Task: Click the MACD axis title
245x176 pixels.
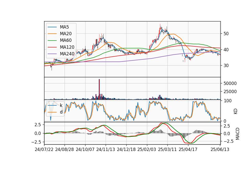Action: 238,134
